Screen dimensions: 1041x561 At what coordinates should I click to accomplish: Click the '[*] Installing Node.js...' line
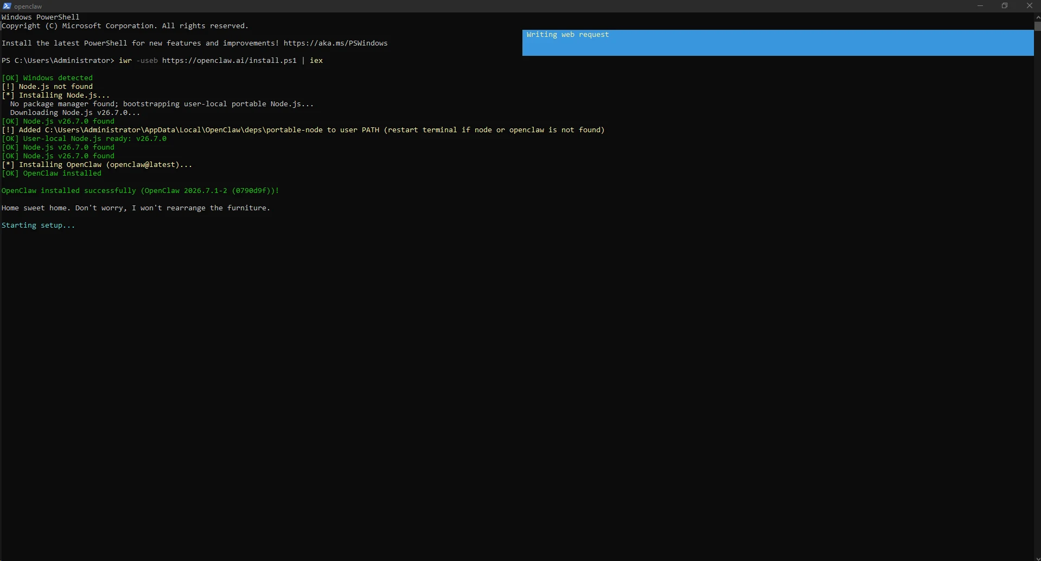pos(56,95)
